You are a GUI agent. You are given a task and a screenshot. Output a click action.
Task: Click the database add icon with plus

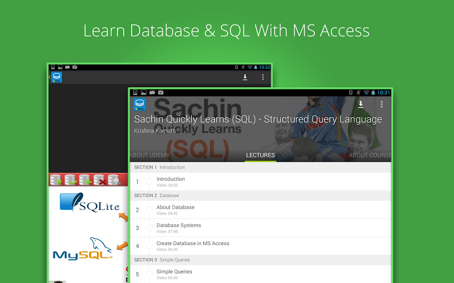[x=85, y=179]
